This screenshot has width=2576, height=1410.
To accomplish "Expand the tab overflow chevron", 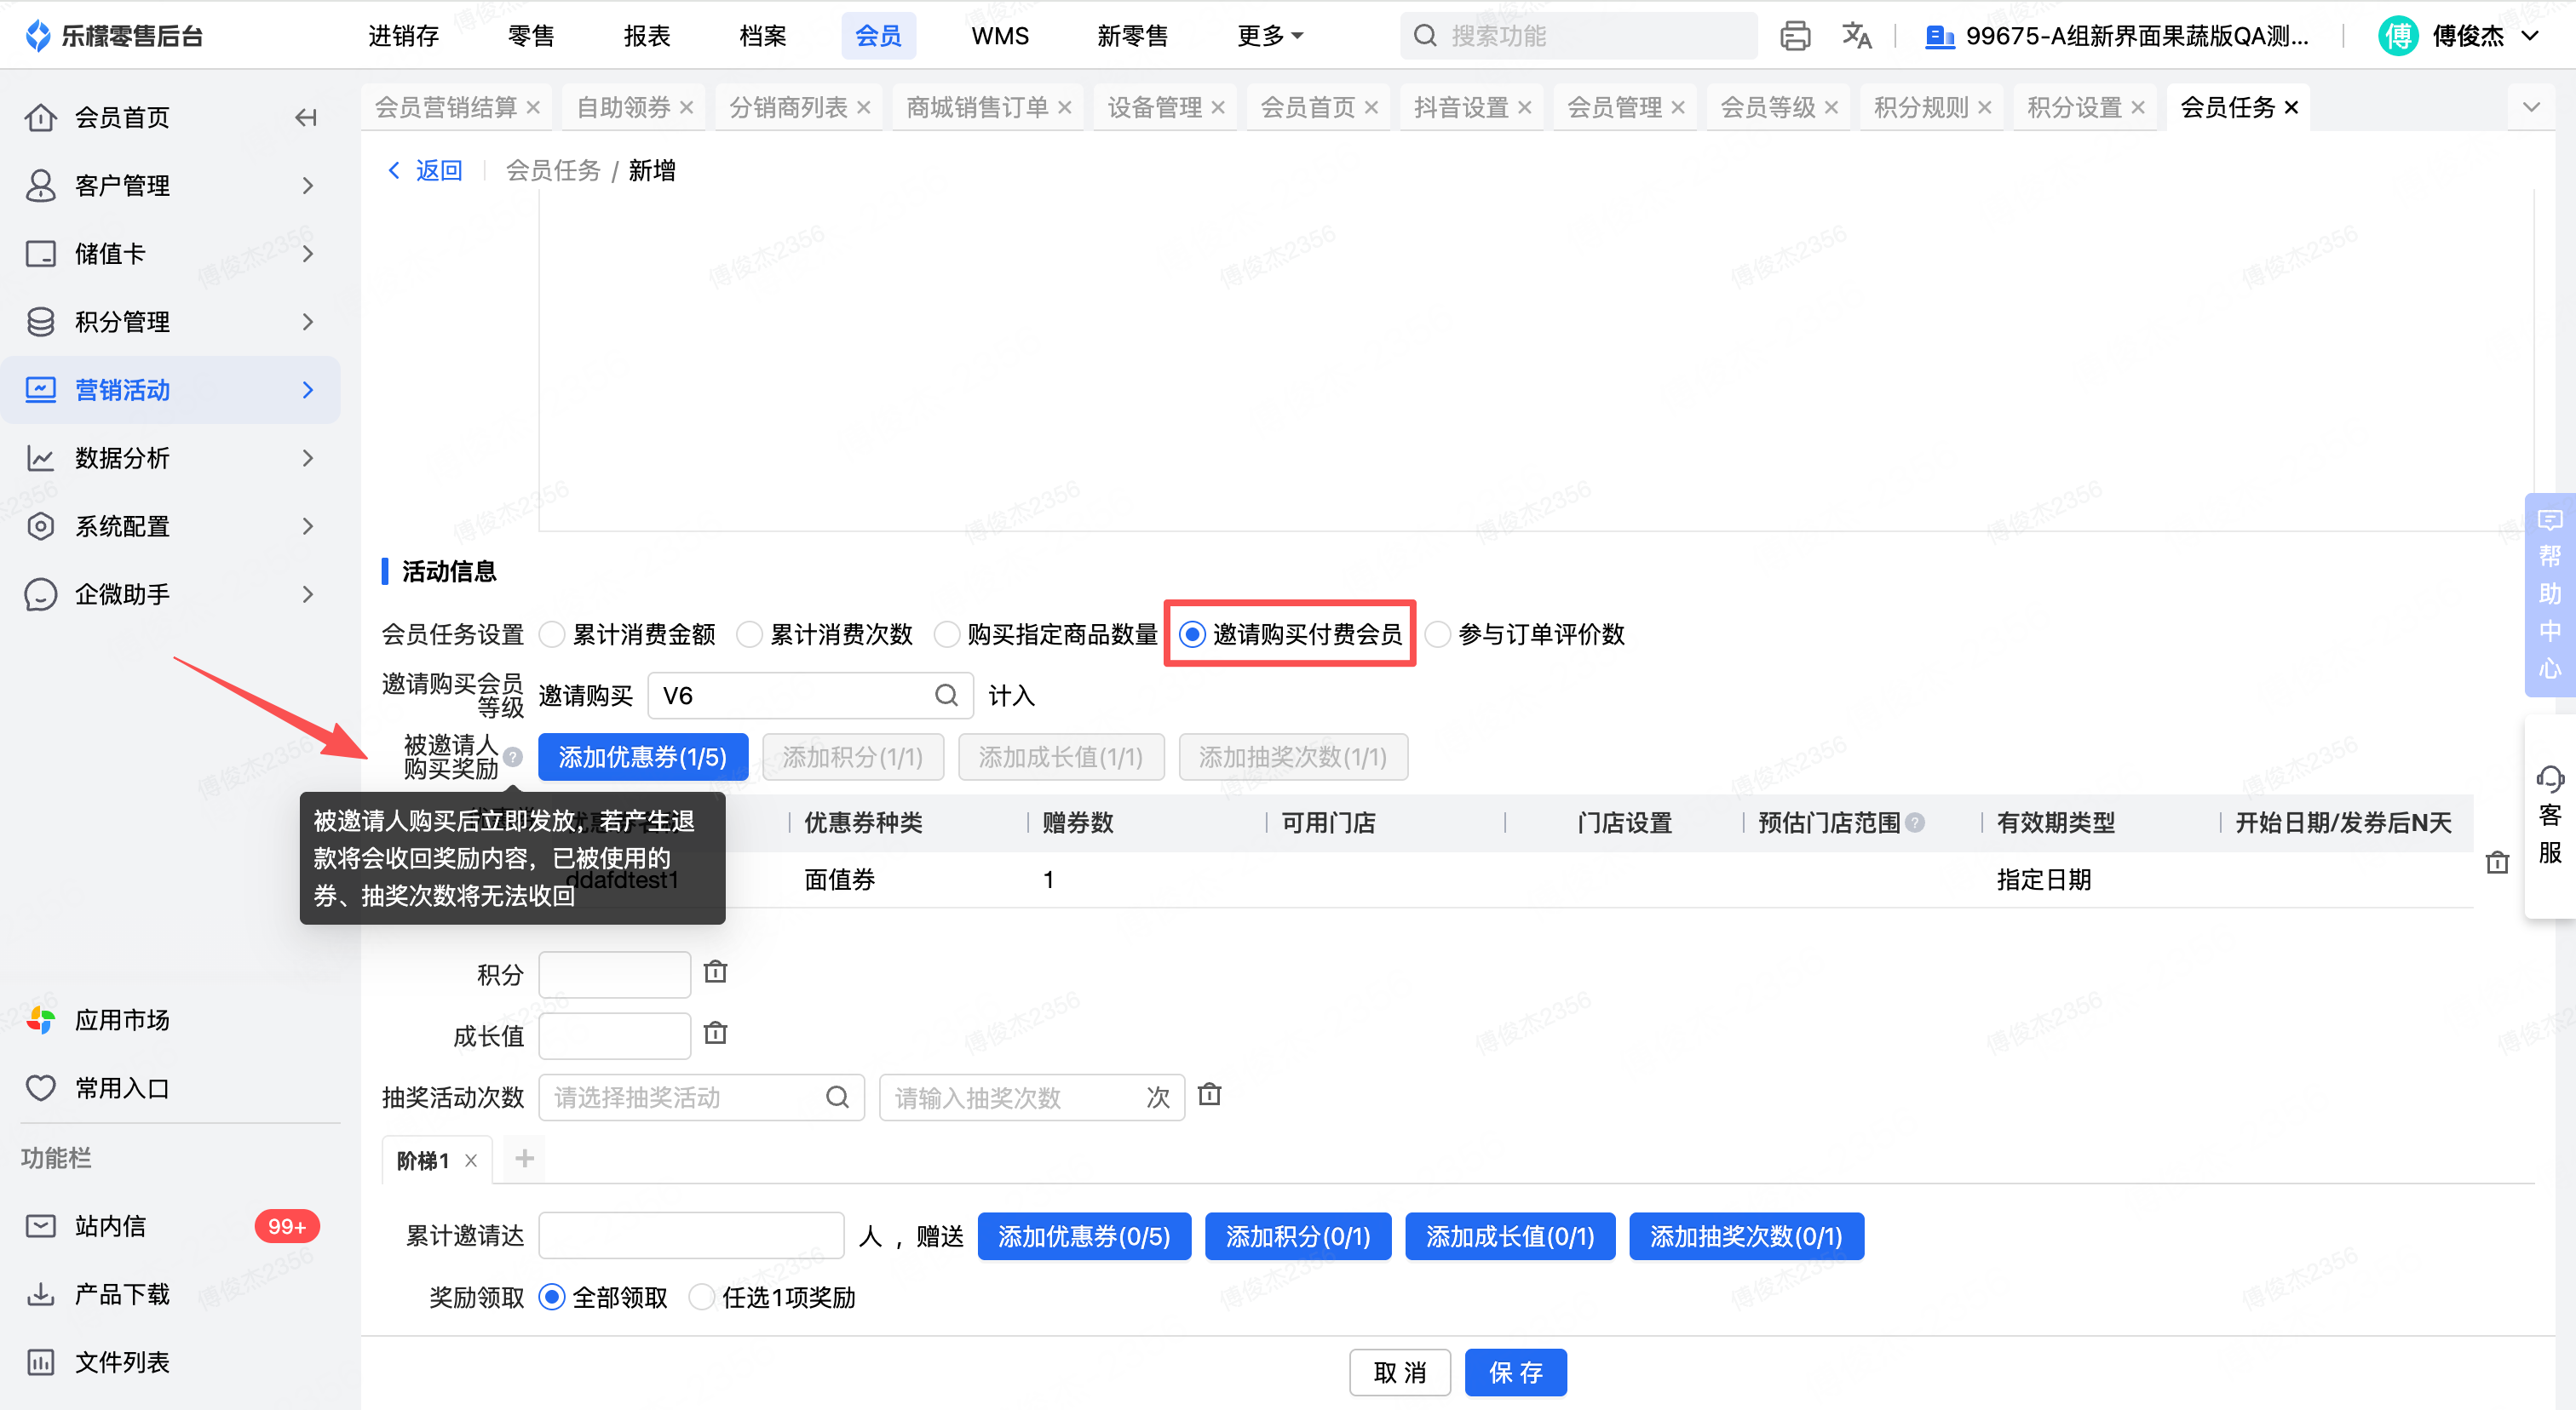I will 2530,107.
